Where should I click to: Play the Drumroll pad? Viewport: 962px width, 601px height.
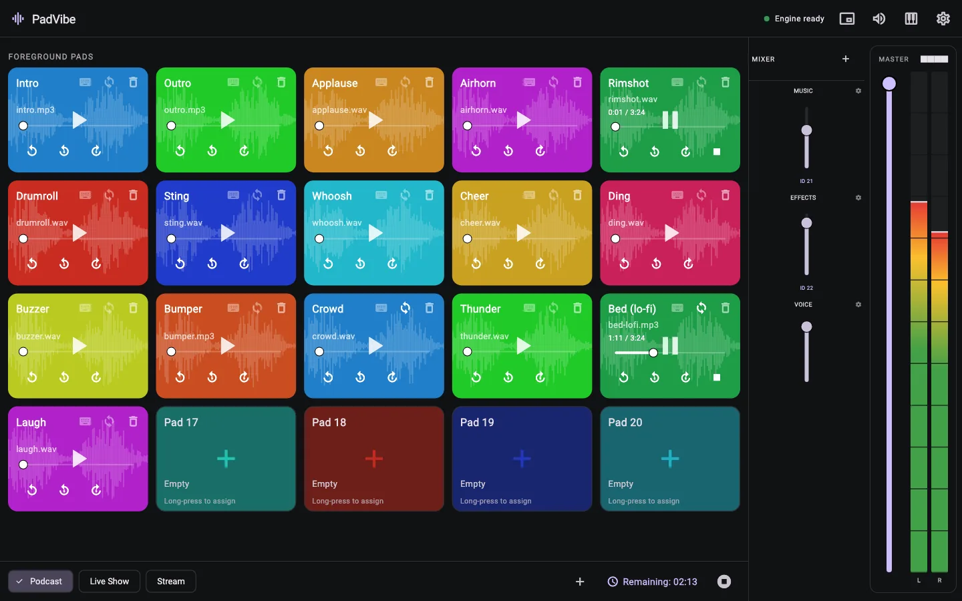(x=79, y=233)
